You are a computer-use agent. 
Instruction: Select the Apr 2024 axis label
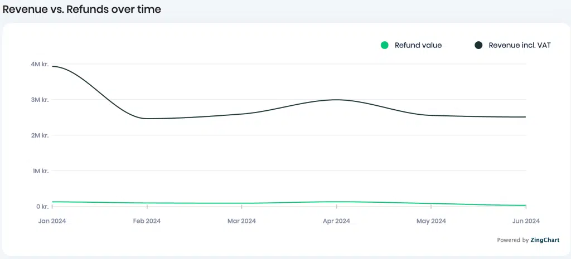336,221
